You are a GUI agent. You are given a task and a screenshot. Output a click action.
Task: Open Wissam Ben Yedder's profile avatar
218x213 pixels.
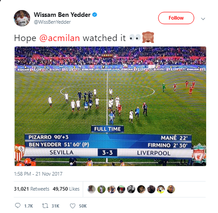[x=22, y=18]
